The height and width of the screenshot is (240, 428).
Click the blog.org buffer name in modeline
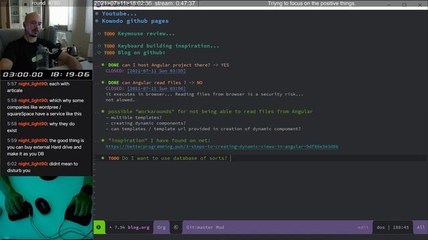tap(138, 227)
